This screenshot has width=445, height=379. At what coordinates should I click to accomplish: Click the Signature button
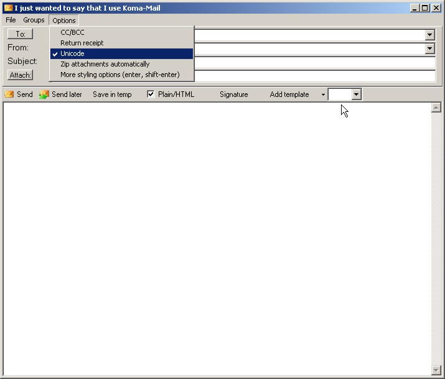coord(234,94)
